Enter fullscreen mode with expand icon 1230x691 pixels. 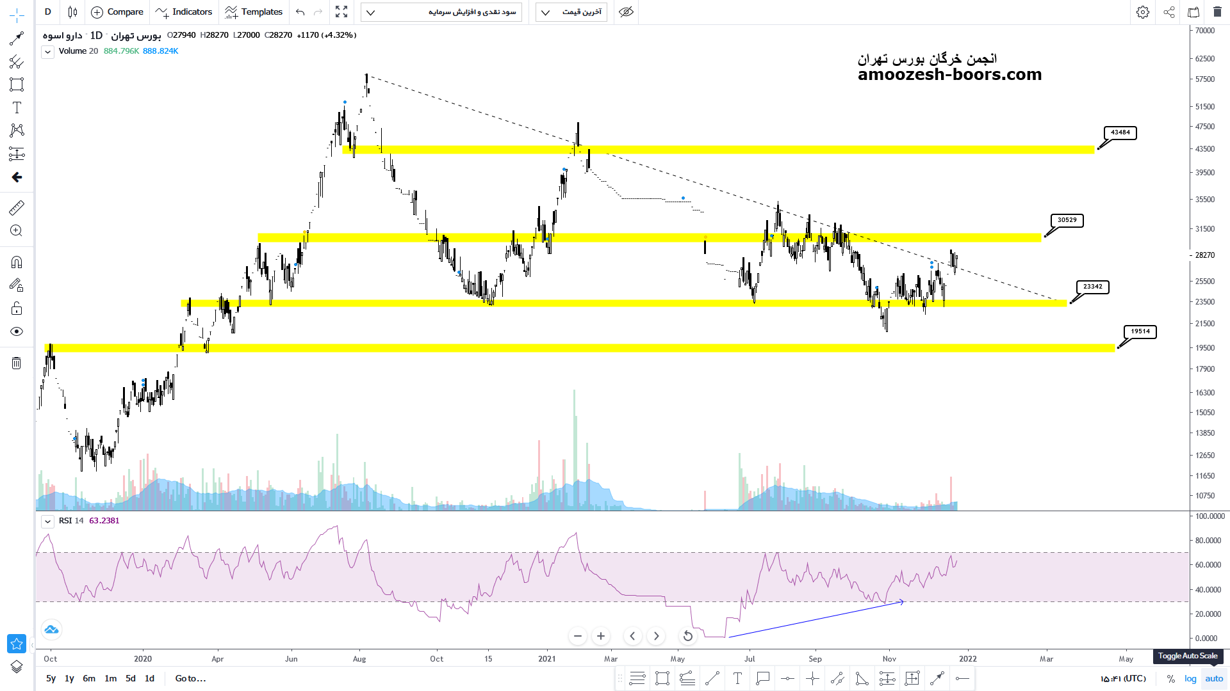pyautogui.click(x=341, y=12)
